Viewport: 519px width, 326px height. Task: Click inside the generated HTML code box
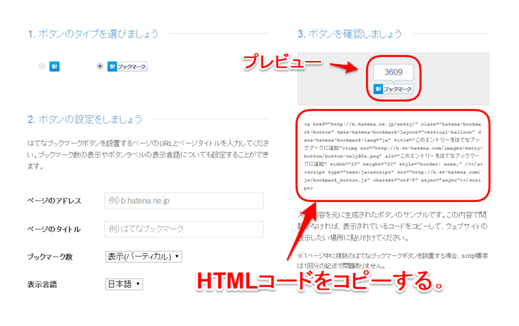(393, 156)
